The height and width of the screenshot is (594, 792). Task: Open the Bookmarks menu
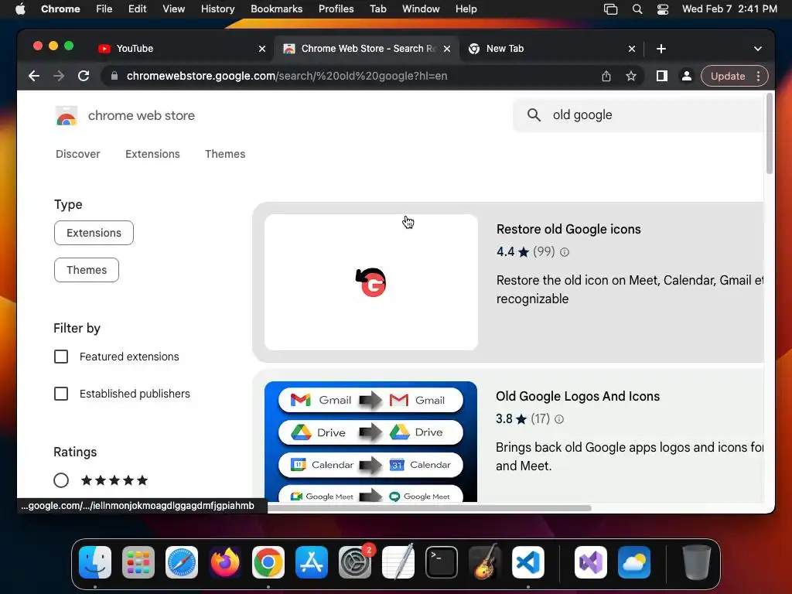tap(276, 9)
